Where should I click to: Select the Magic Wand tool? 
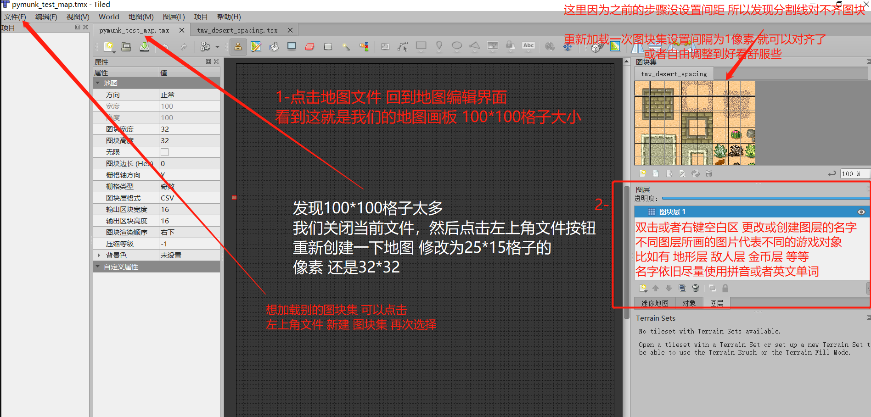[345, 46]
